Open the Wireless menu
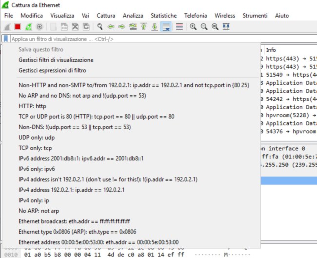The width and height of the screenshot is (317, 258). [x=225, y=16]
